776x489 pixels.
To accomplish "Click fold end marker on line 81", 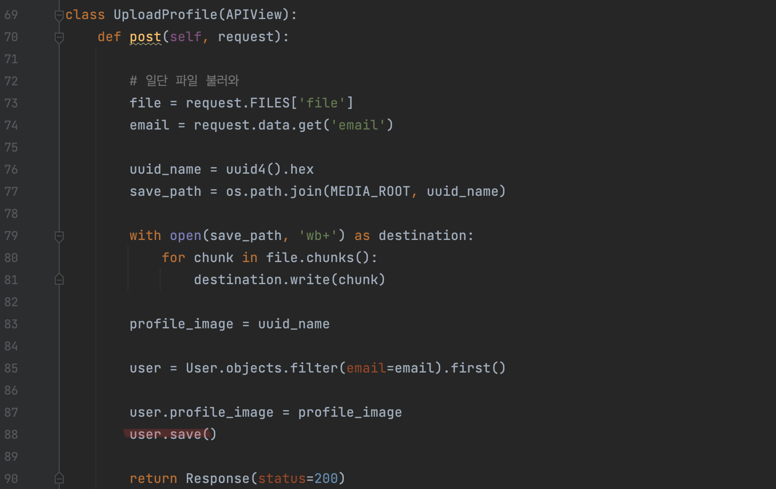I will coord(59,280).
